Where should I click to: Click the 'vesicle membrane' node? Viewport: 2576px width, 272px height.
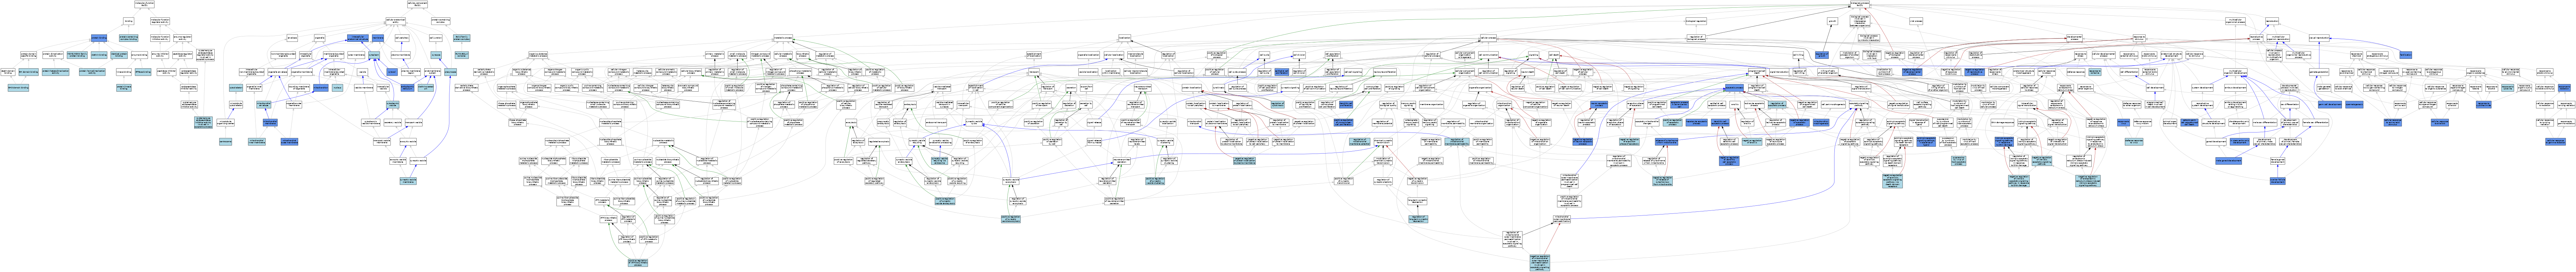pyautogui.click(x=364, y=88)
